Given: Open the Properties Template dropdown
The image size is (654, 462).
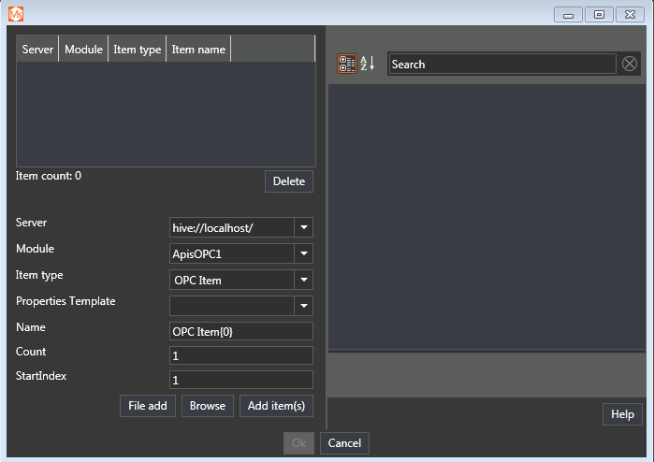Looking at the screenshot, I should tap(303, 306).
